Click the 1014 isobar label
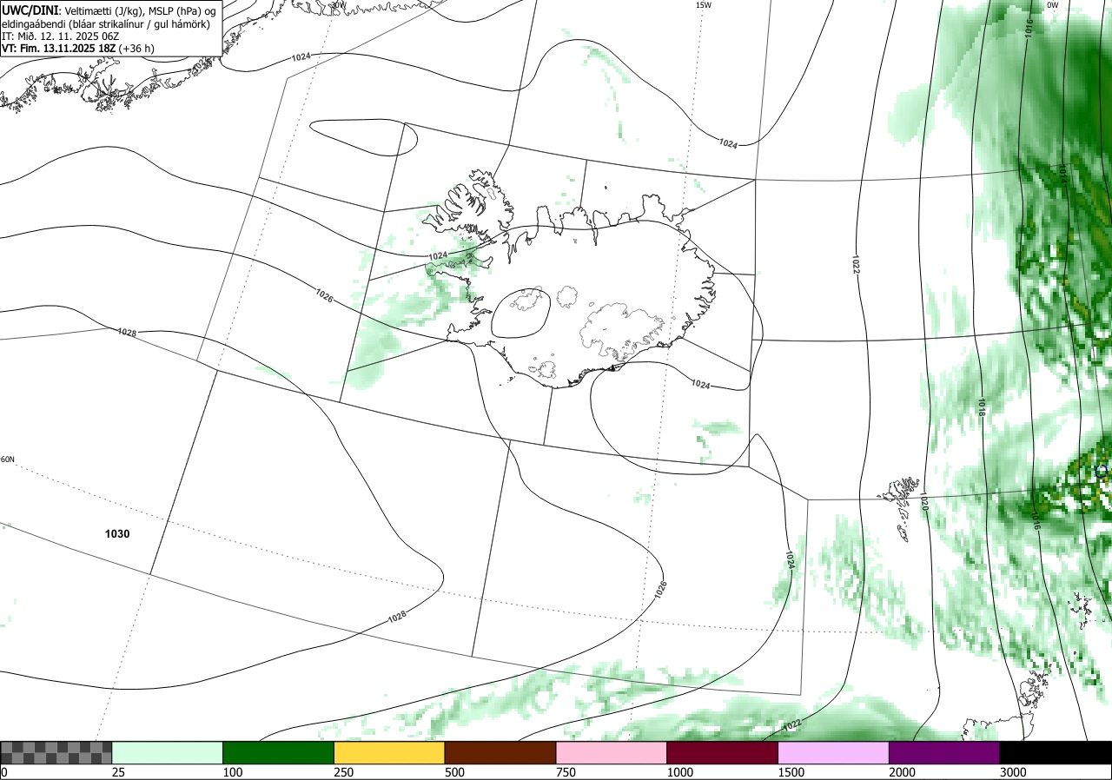Viewport: 1112px width, 780px height. tap(1063, 174)
